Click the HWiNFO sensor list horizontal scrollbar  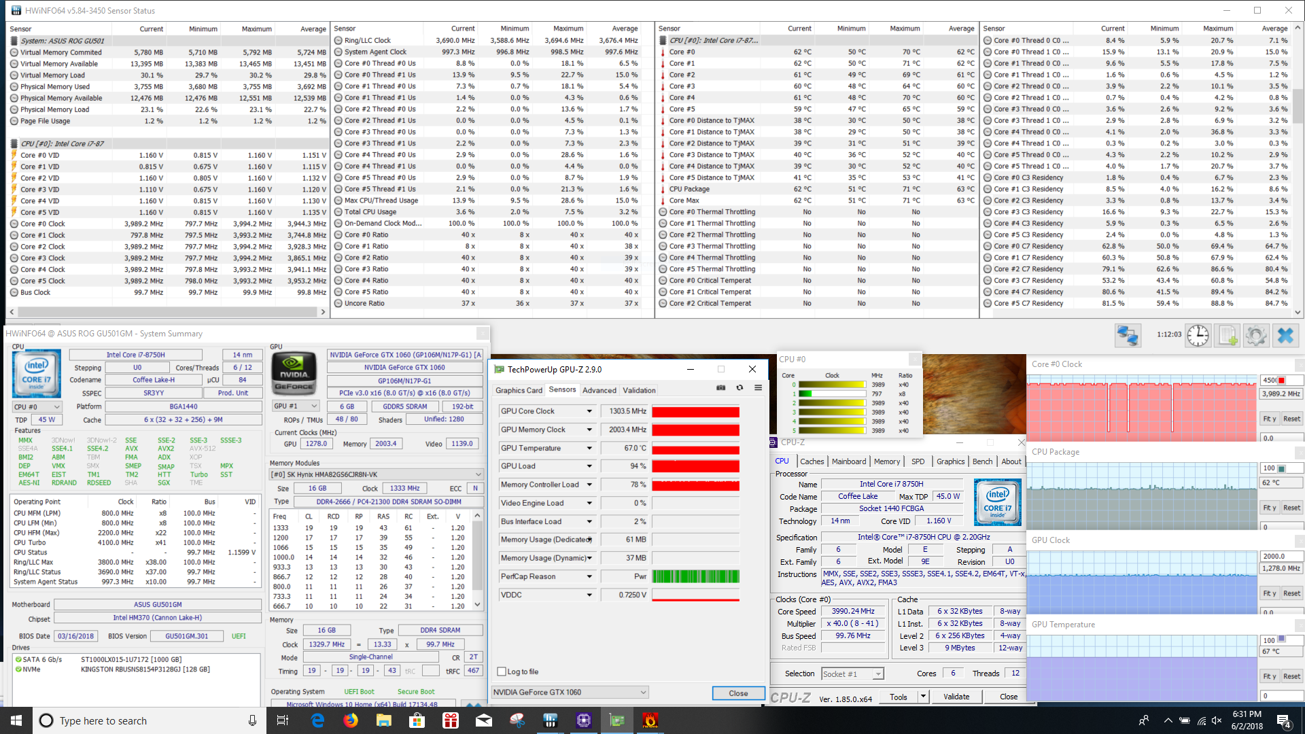(x=168, y=312)
